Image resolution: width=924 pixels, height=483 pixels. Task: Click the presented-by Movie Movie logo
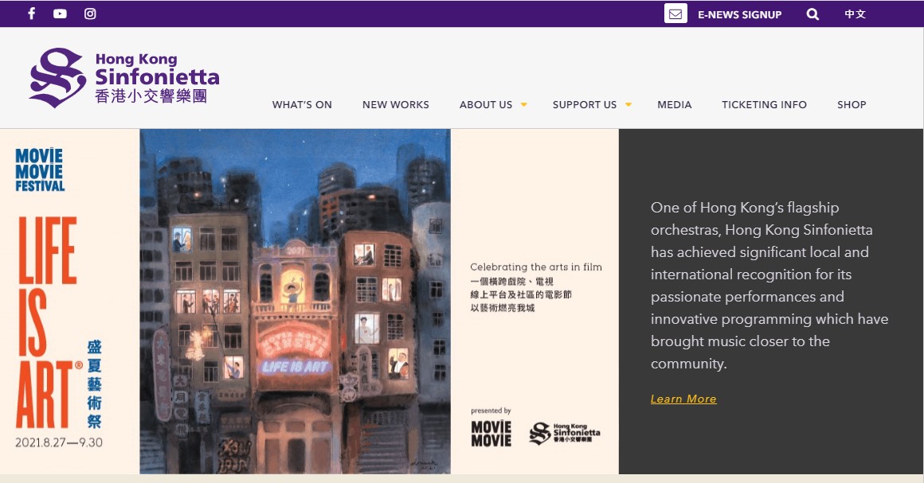[x=491, y=433]
